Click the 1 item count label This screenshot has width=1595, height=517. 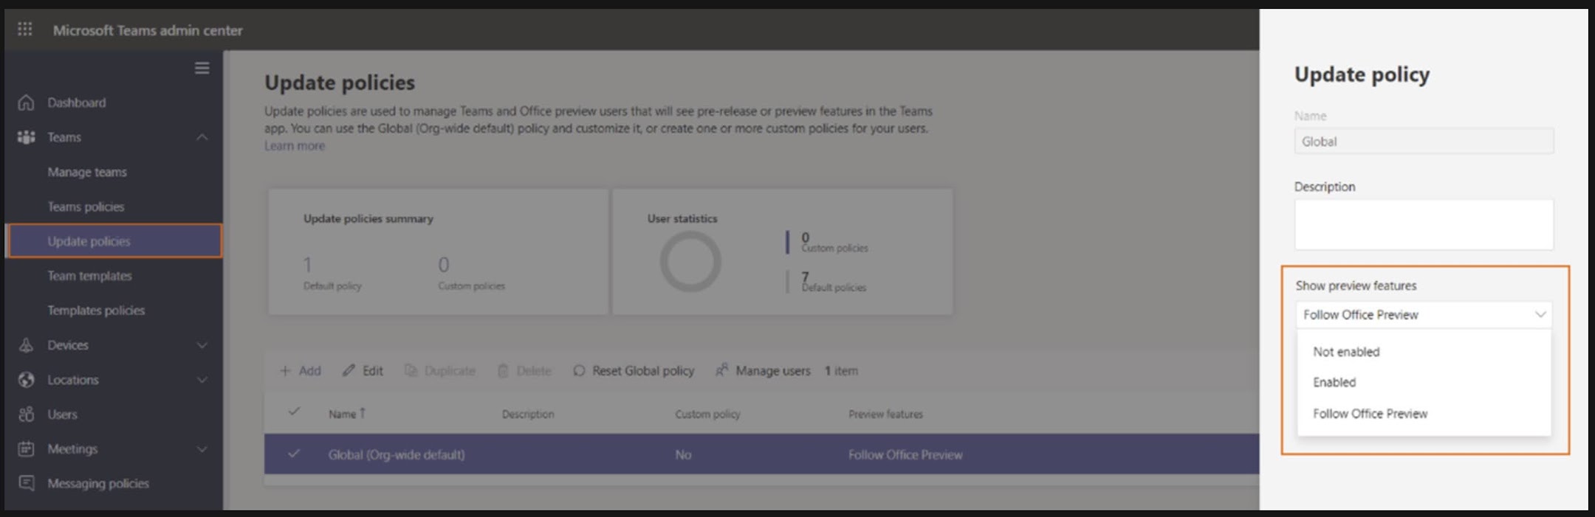[841, 371]
